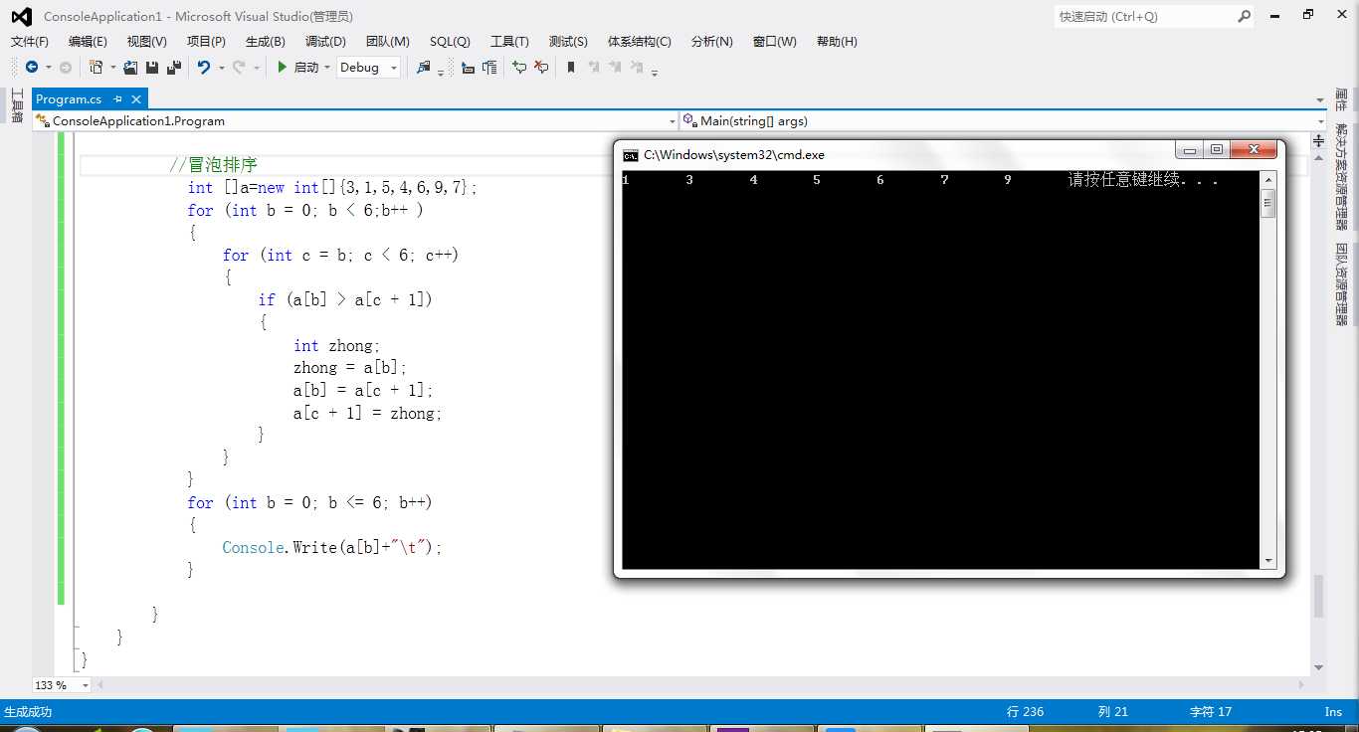Click 行 236 in the status bar

pos(1025,712)
